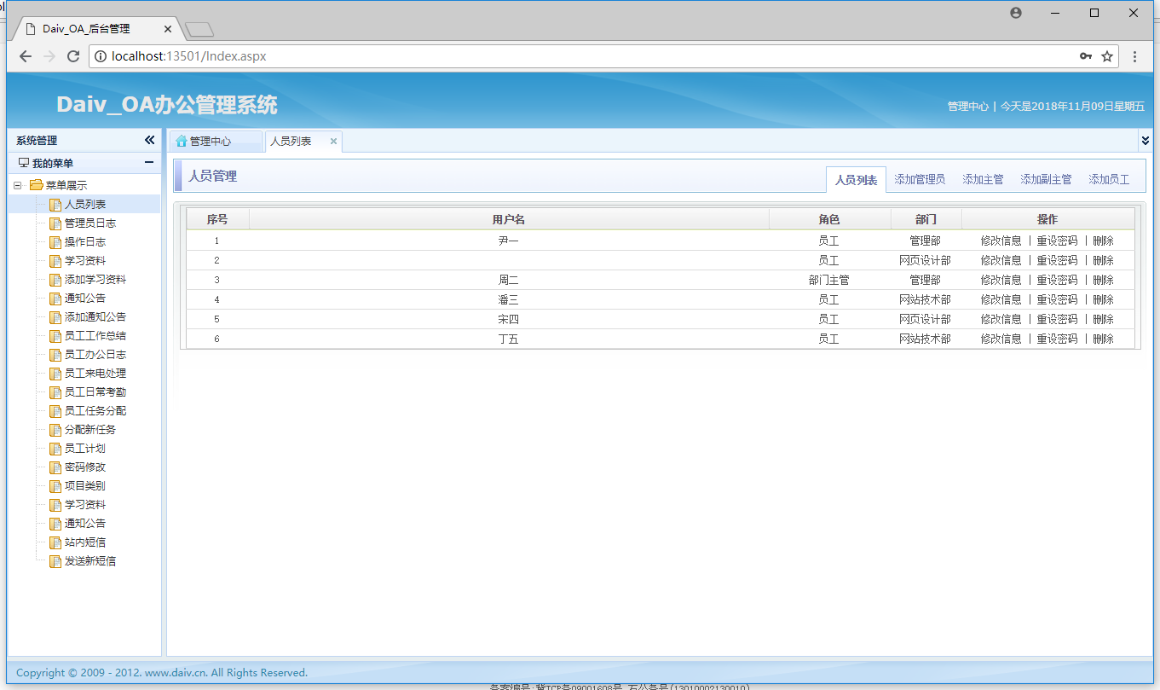
Task: Open 添加学习资料 menu item
Action: (x=95, y=280)
